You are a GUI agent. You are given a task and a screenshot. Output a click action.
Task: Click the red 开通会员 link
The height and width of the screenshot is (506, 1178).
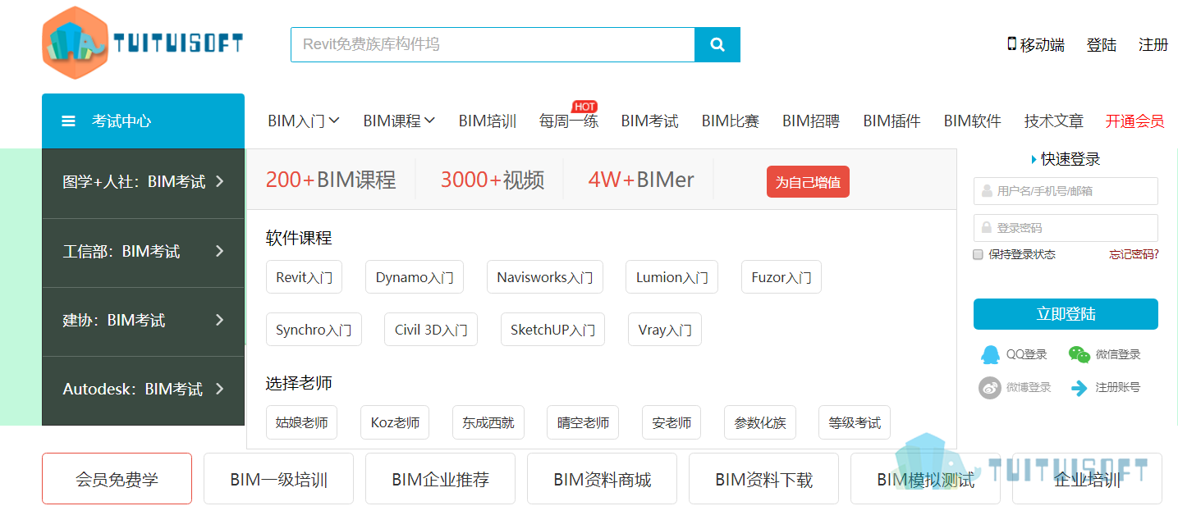[x=1134, y=121]
